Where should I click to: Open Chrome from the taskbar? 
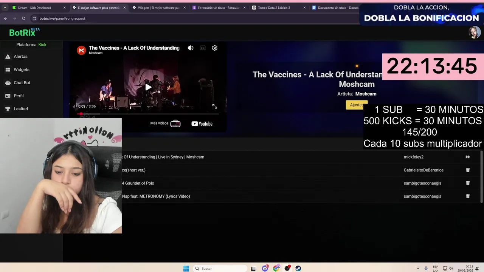pos(276,269)
